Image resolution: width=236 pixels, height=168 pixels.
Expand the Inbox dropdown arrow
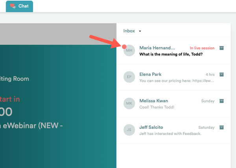pyautogui.click(x=140, y=31)
